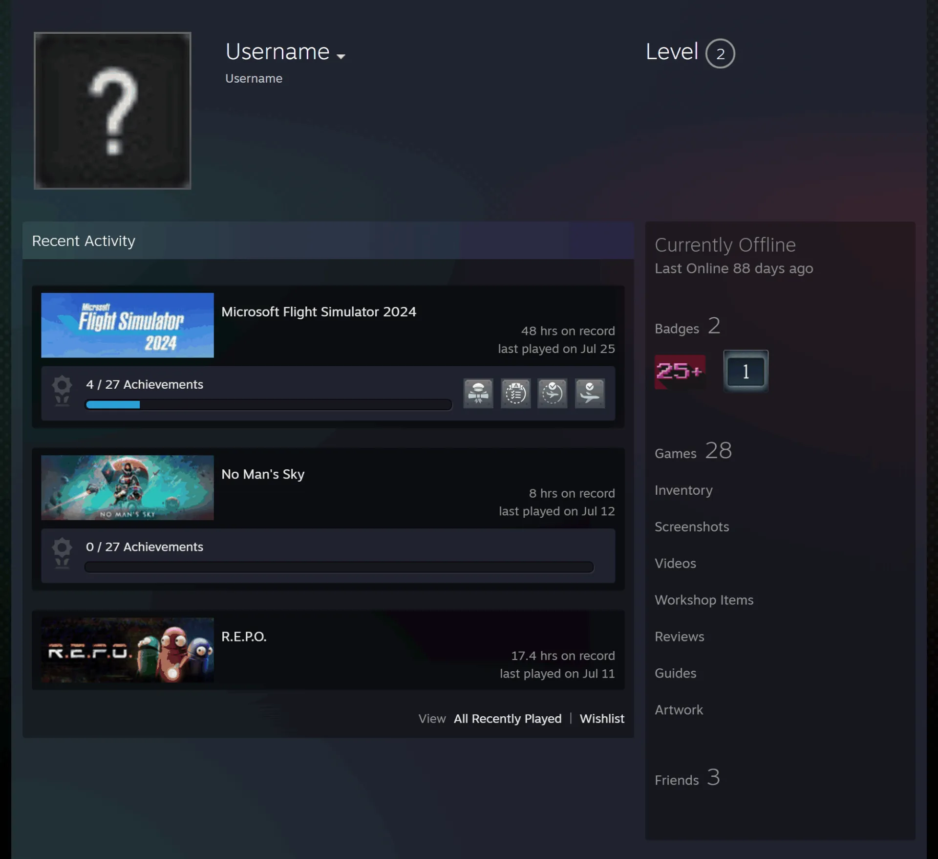Image resolution: width=938 pixels, height=859 pixels.
Task: Open Microsoft Flight Simulator 2024 banner image
Action: (128, 325)
